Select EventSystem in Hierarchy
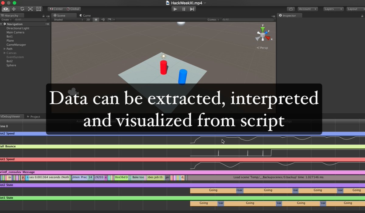 click(x=15, y=57)
